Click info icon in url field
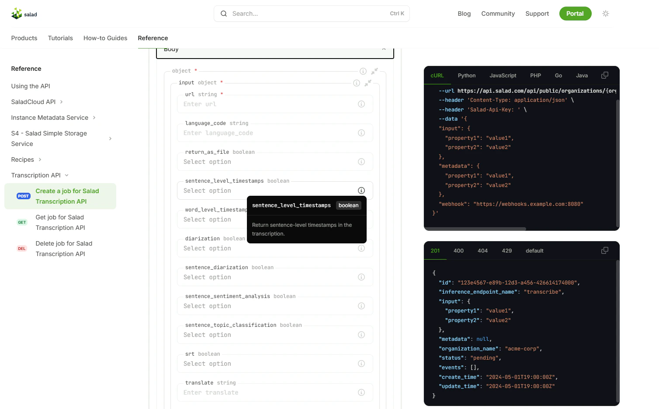Screen dimensions: 659x409 click(x=361, y=104)
